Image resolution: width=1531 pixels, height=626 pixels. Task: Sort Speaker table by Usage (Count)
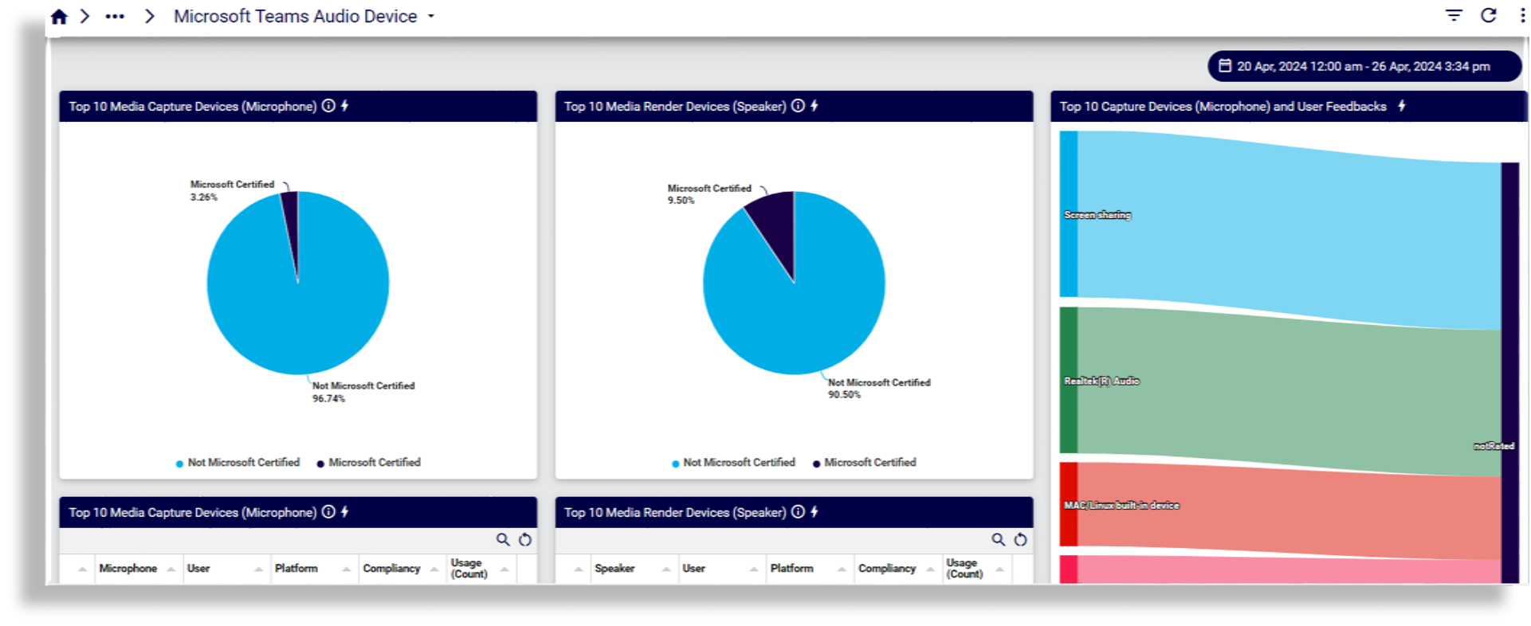tap(976, 569)
